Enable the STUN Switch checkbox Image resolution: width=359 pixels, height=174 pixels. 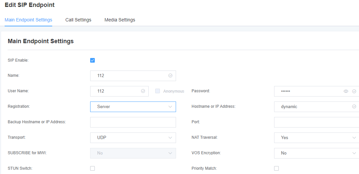(92, 168)
